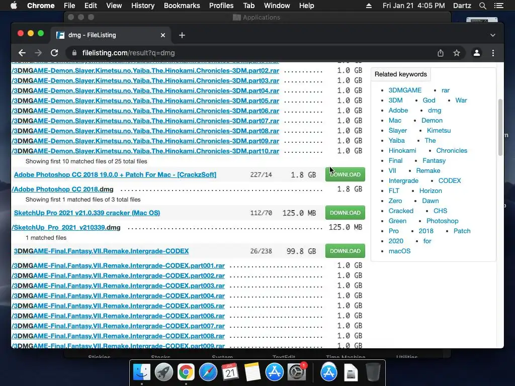Open the Chrome profile avatar icon
Image resolution: width=515 pixels, height=386 pixels.
[x=477, y=53]
